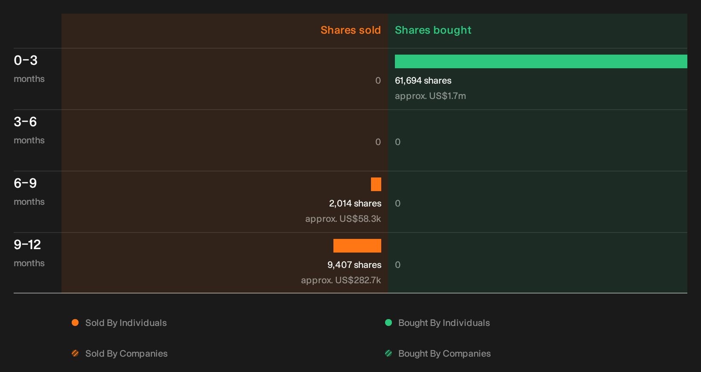The image size is (701, 372).
Task: Click the shares bought '0' in 3-6 months row
Action: click(398, 142)
